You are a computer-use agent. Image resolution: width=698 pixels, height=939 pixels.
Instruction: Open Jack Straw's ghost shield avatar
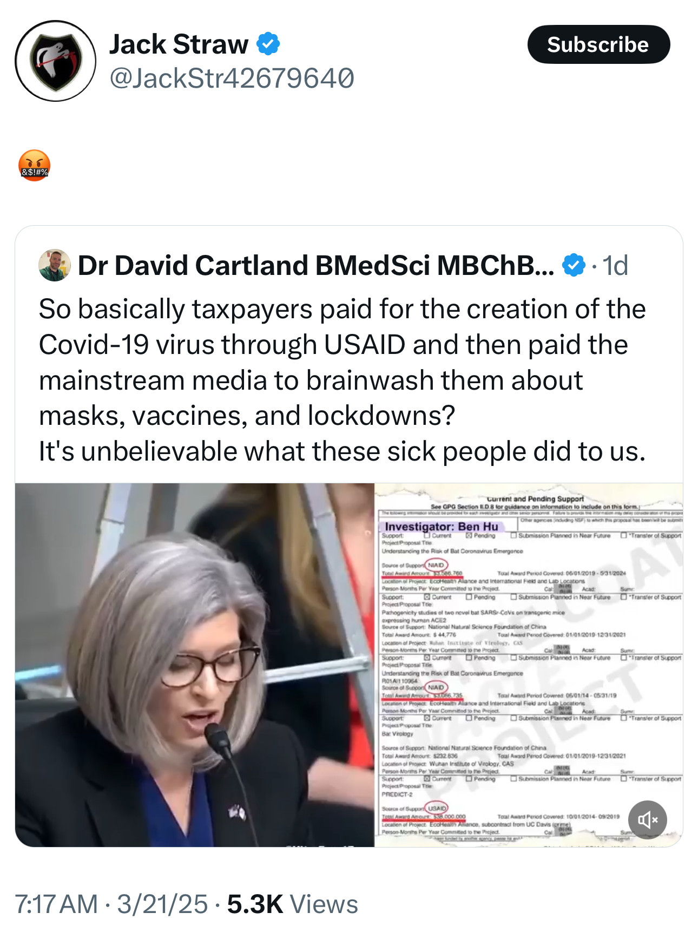55,61
